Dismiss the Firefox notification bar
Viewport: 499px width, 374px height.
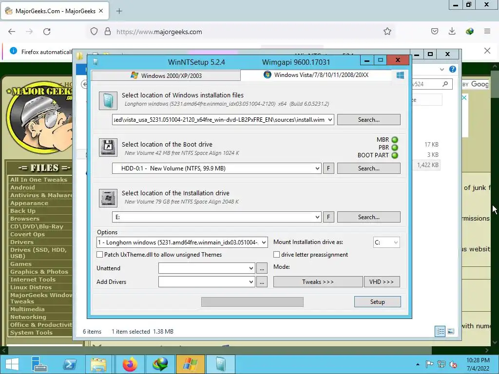click(487, 51)
